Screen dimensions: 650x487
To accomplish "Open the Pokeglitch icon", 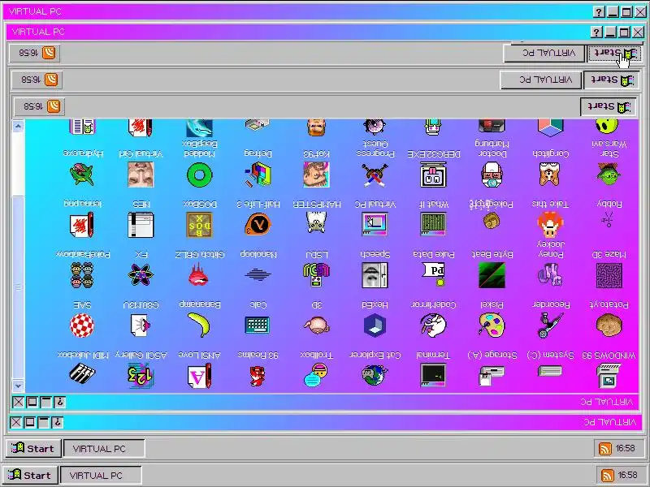I will 492,221.
